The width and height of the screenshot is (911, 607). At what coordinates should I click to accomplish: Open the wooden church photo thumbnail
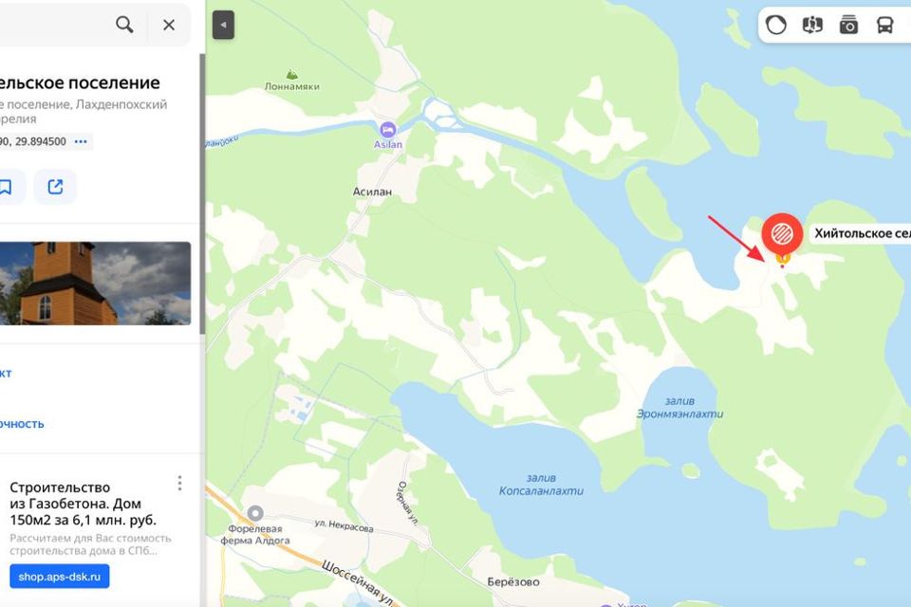(x=95, y=283)
